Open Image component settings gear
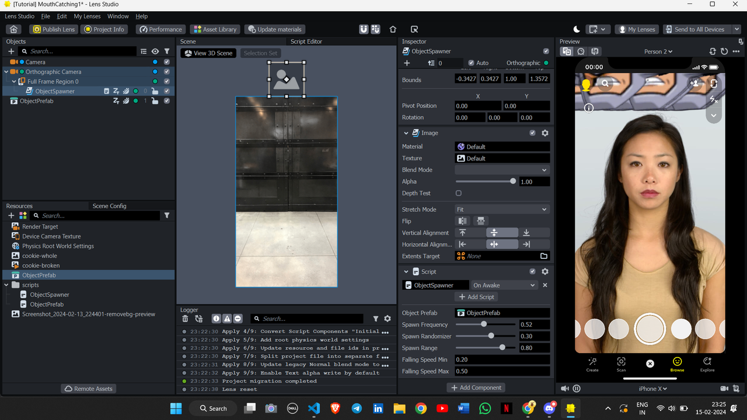Image resolution: width=747 pixels, height=420 pixels. pyautogui.click(x=545, y=133)
